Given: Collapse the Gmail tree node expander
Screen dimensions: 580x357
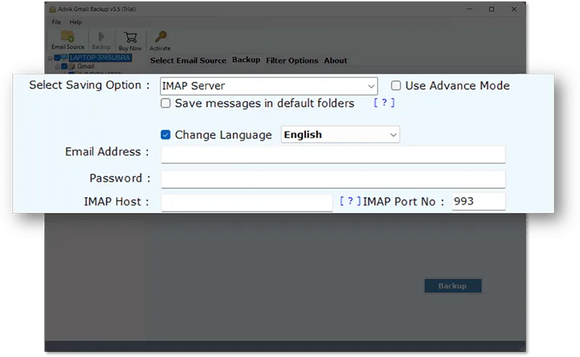Looking at the screenshot, I should 57,67.
